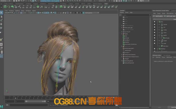Toggle visibility dot for guide modifier
176x109 pixels.
point(155,35)
